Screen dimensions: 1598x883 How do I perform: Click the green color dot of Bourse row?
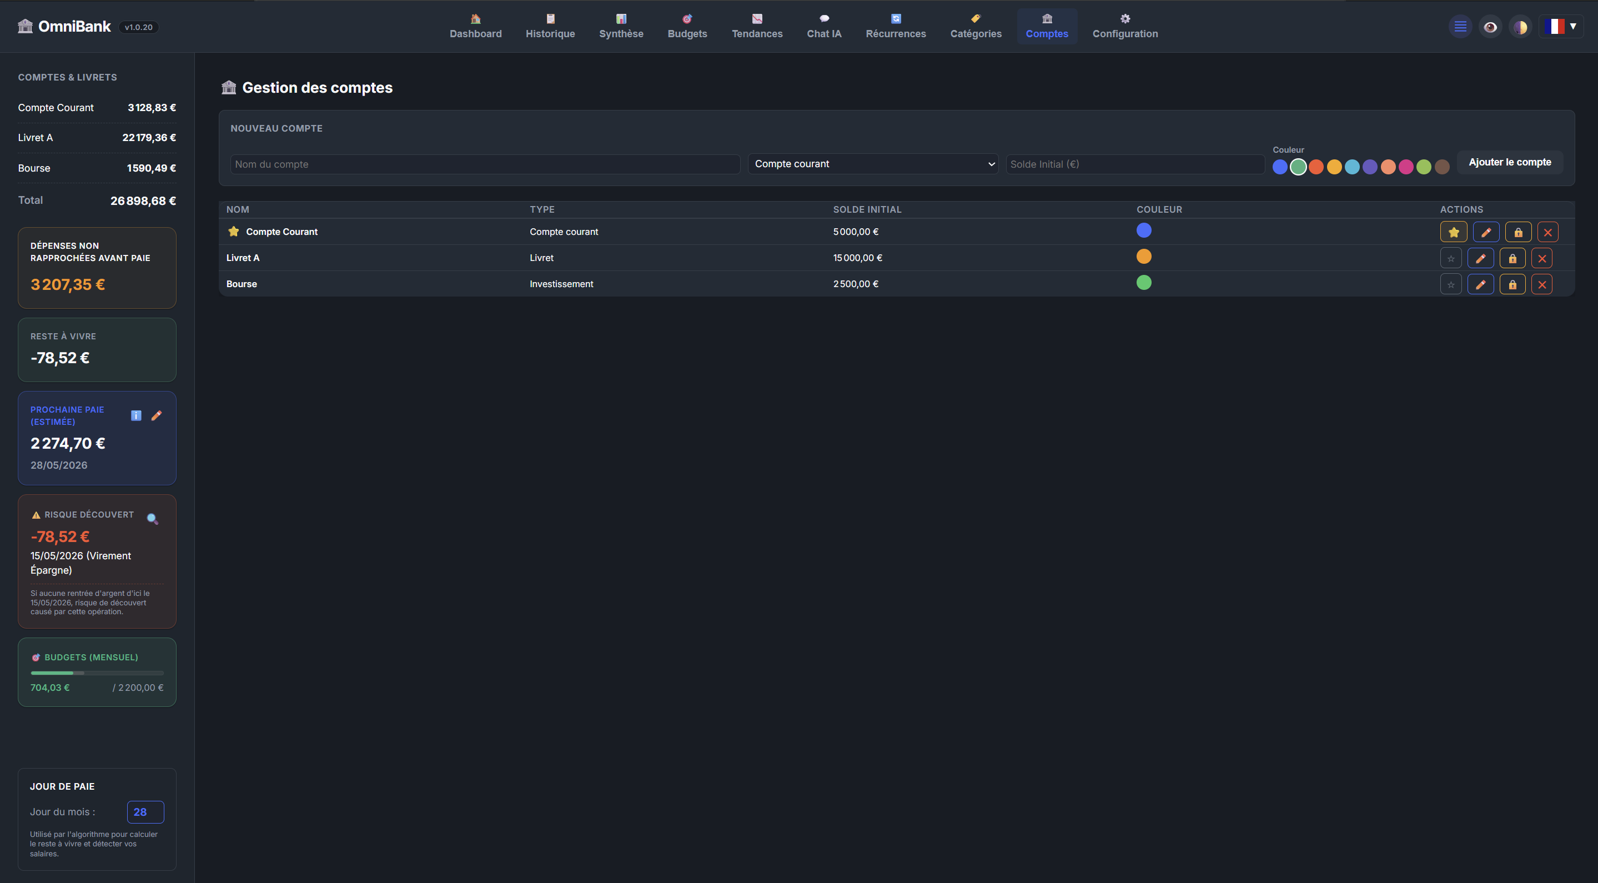[x=1143, y=282]
